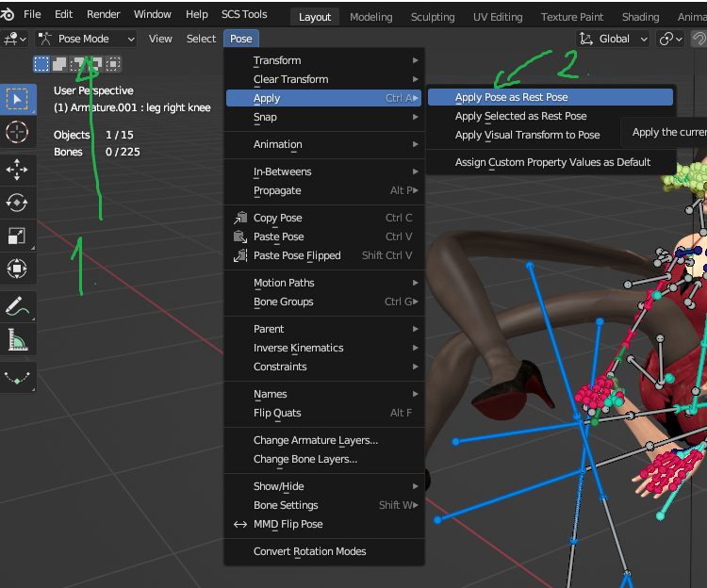This screenshot has width=707, height=588.
Task: Expand the Snap submenu
Action: [323, 117]
